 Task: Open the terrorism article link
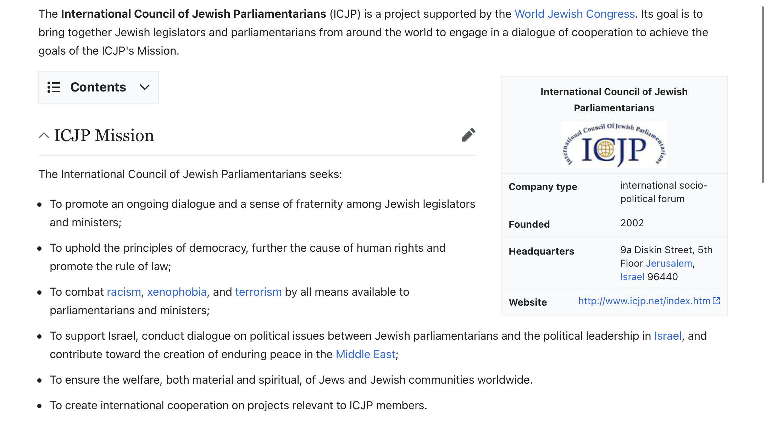tap(258, 292)
